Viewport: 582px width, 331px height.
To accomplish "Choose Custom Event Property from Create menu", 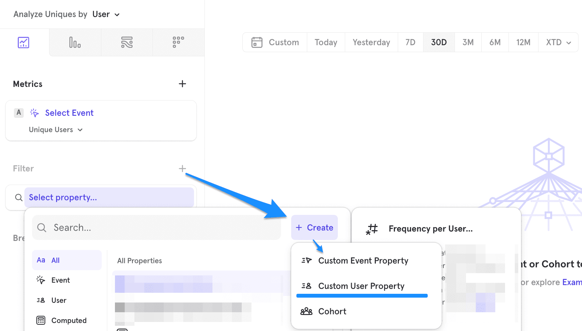I will coord(363,261).
